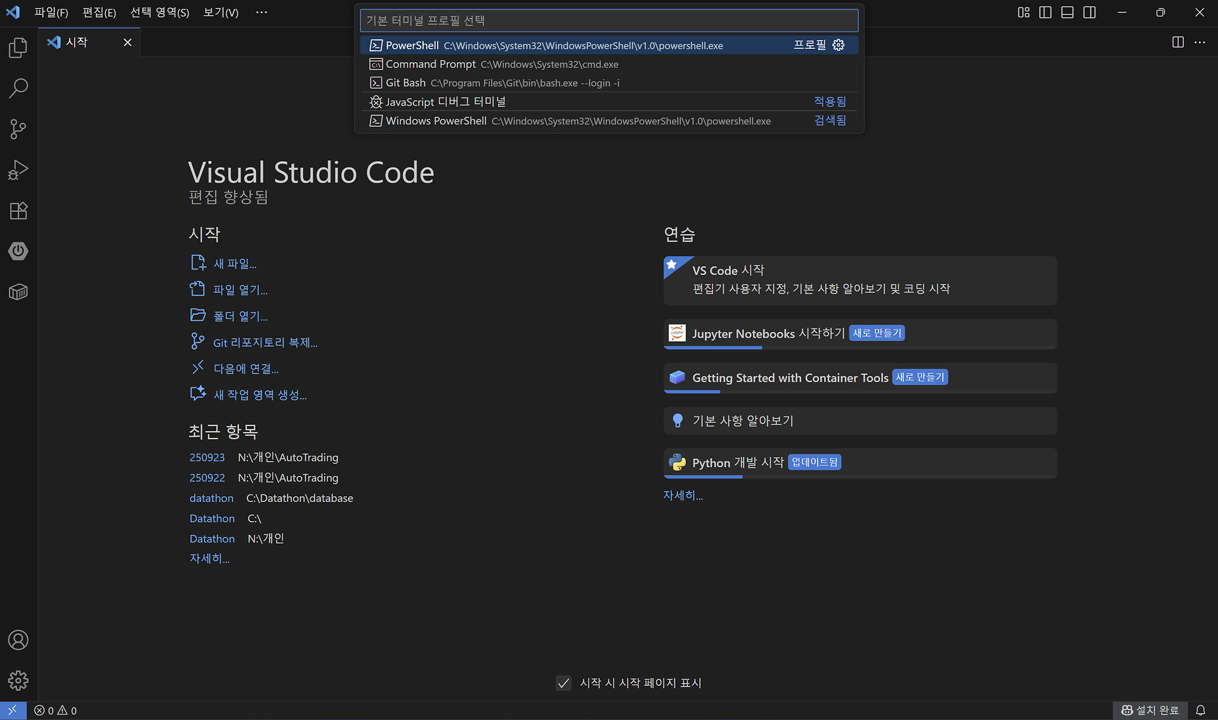Open the Search view icon

coord(18,88)
